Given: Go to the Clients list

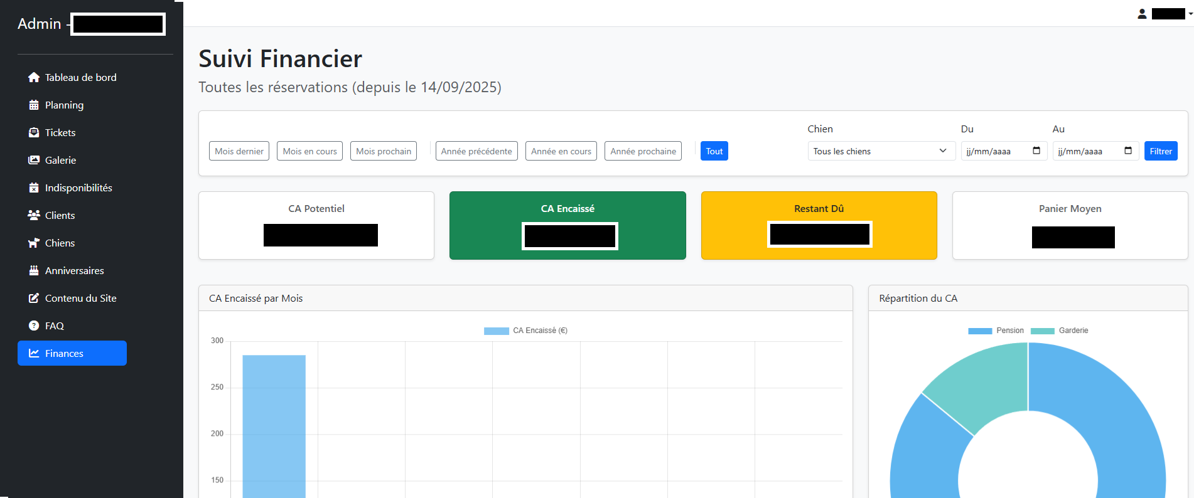Looking at the screenshot, I should (72, 215).
